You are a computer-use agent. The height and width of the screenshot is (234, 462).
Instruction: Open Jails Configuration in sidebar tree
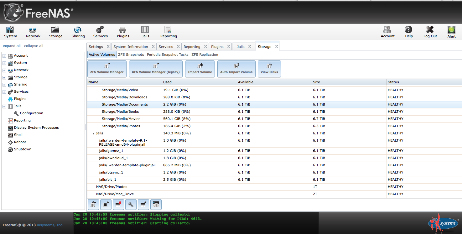coord(31,113)
